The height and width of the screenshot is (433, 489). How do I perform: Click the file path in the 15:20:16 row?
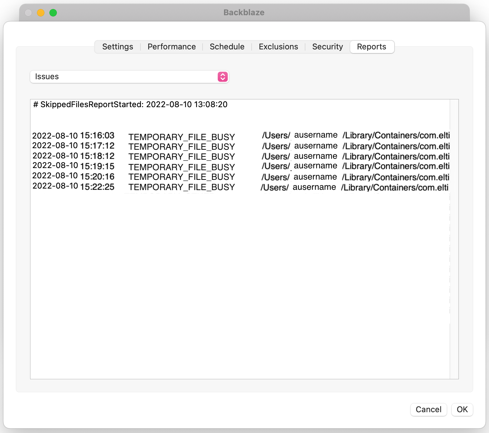pos(355,177)
